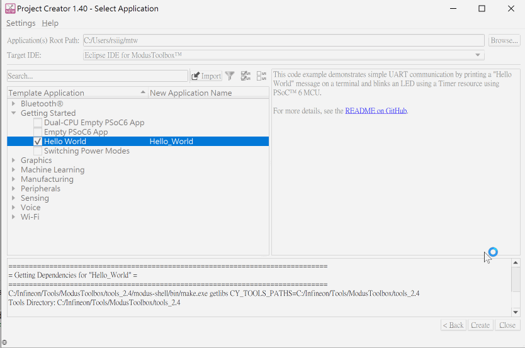Click the Import button
Screen dimensions: 525x348
pyautogui.click(x=206, y=76)
